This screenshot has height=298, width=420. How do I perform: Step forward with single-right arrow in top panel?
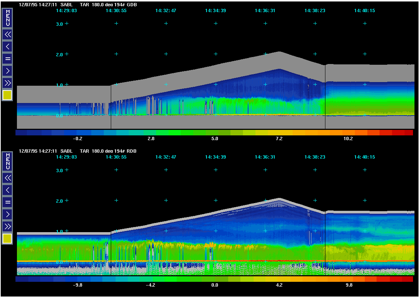pos(7,71)
